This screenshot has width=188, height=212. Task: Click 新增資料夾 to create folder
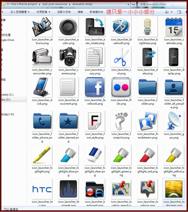[x=96, y=12]
